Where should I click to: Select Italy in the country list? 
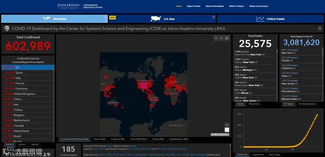click(x=28, y=78)
